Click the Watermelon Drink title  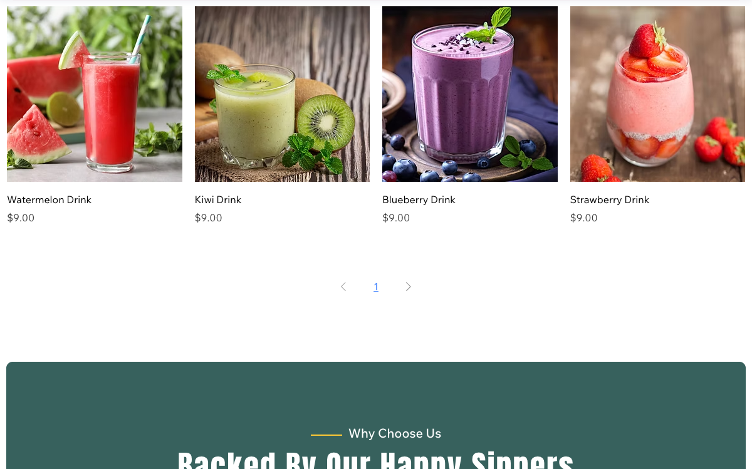coord(50,199)
